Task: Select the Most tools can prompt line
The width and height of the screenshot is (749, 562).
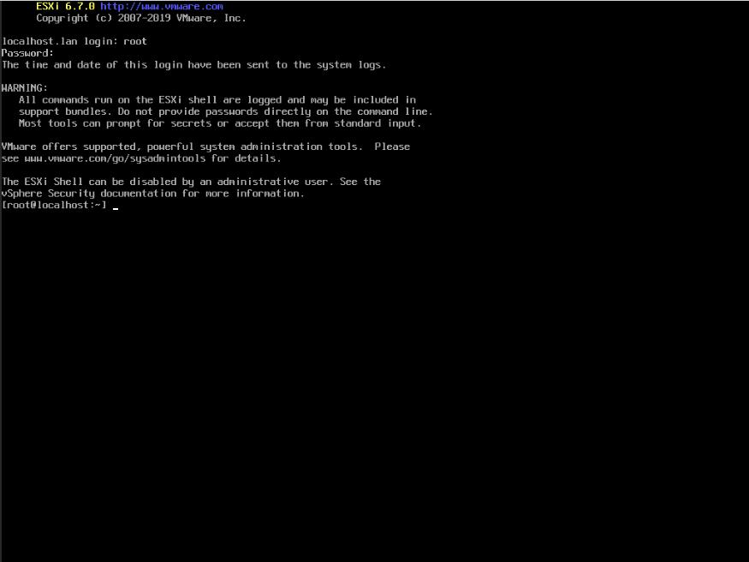Action: point(220,123)
